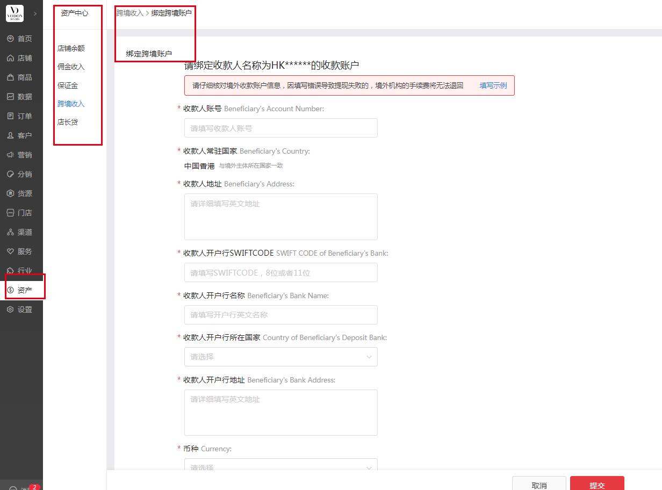Screen dimensions: 662x490
Task: Open the 佣金收入 menu item
Action: 71,67
